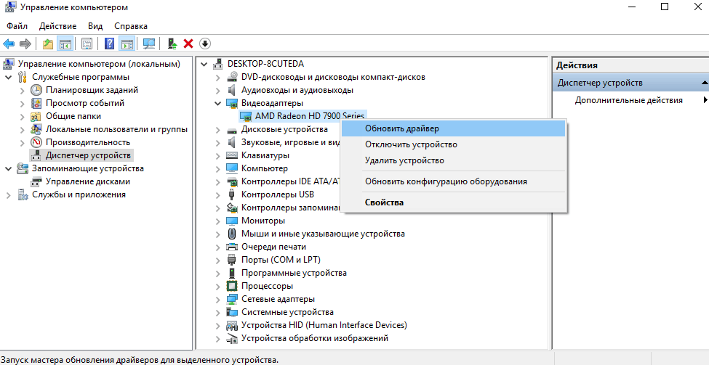Collapse the Служебные программы tree node
The image size is (709, 365).
click(9, 77)
